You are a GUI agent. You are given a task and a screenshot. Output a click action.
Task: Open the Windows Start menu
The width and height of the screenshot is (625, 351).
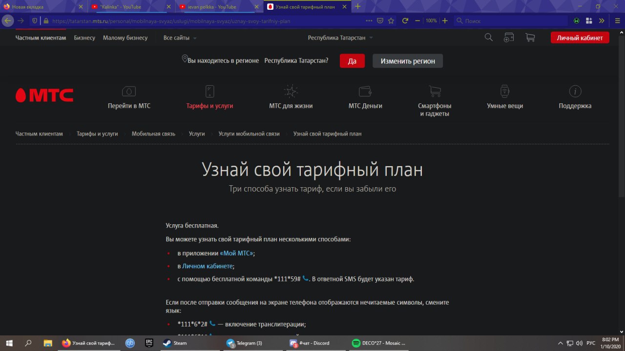tap(9, 343)
